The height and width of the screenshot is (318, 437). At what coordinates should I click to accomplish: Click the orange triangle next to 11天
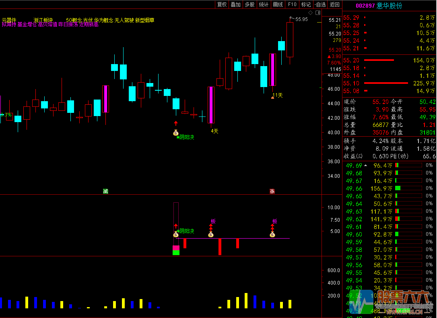click(272, 97)
